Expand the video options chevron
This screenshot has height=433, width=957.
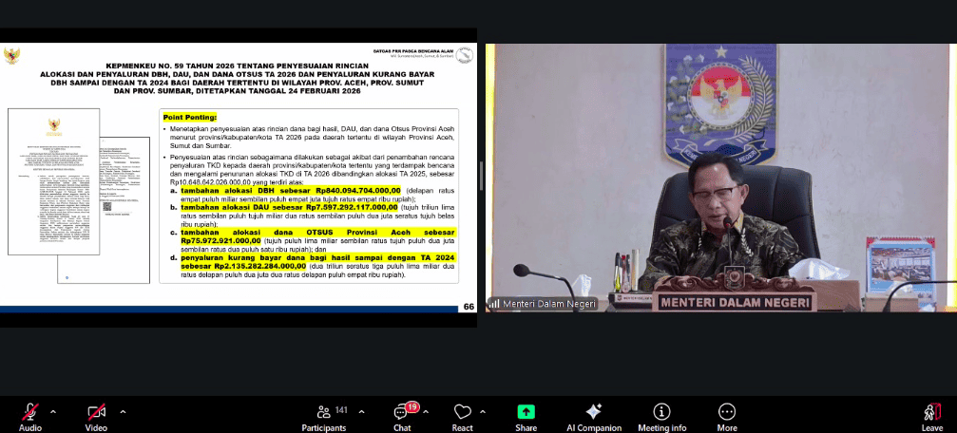123,412
